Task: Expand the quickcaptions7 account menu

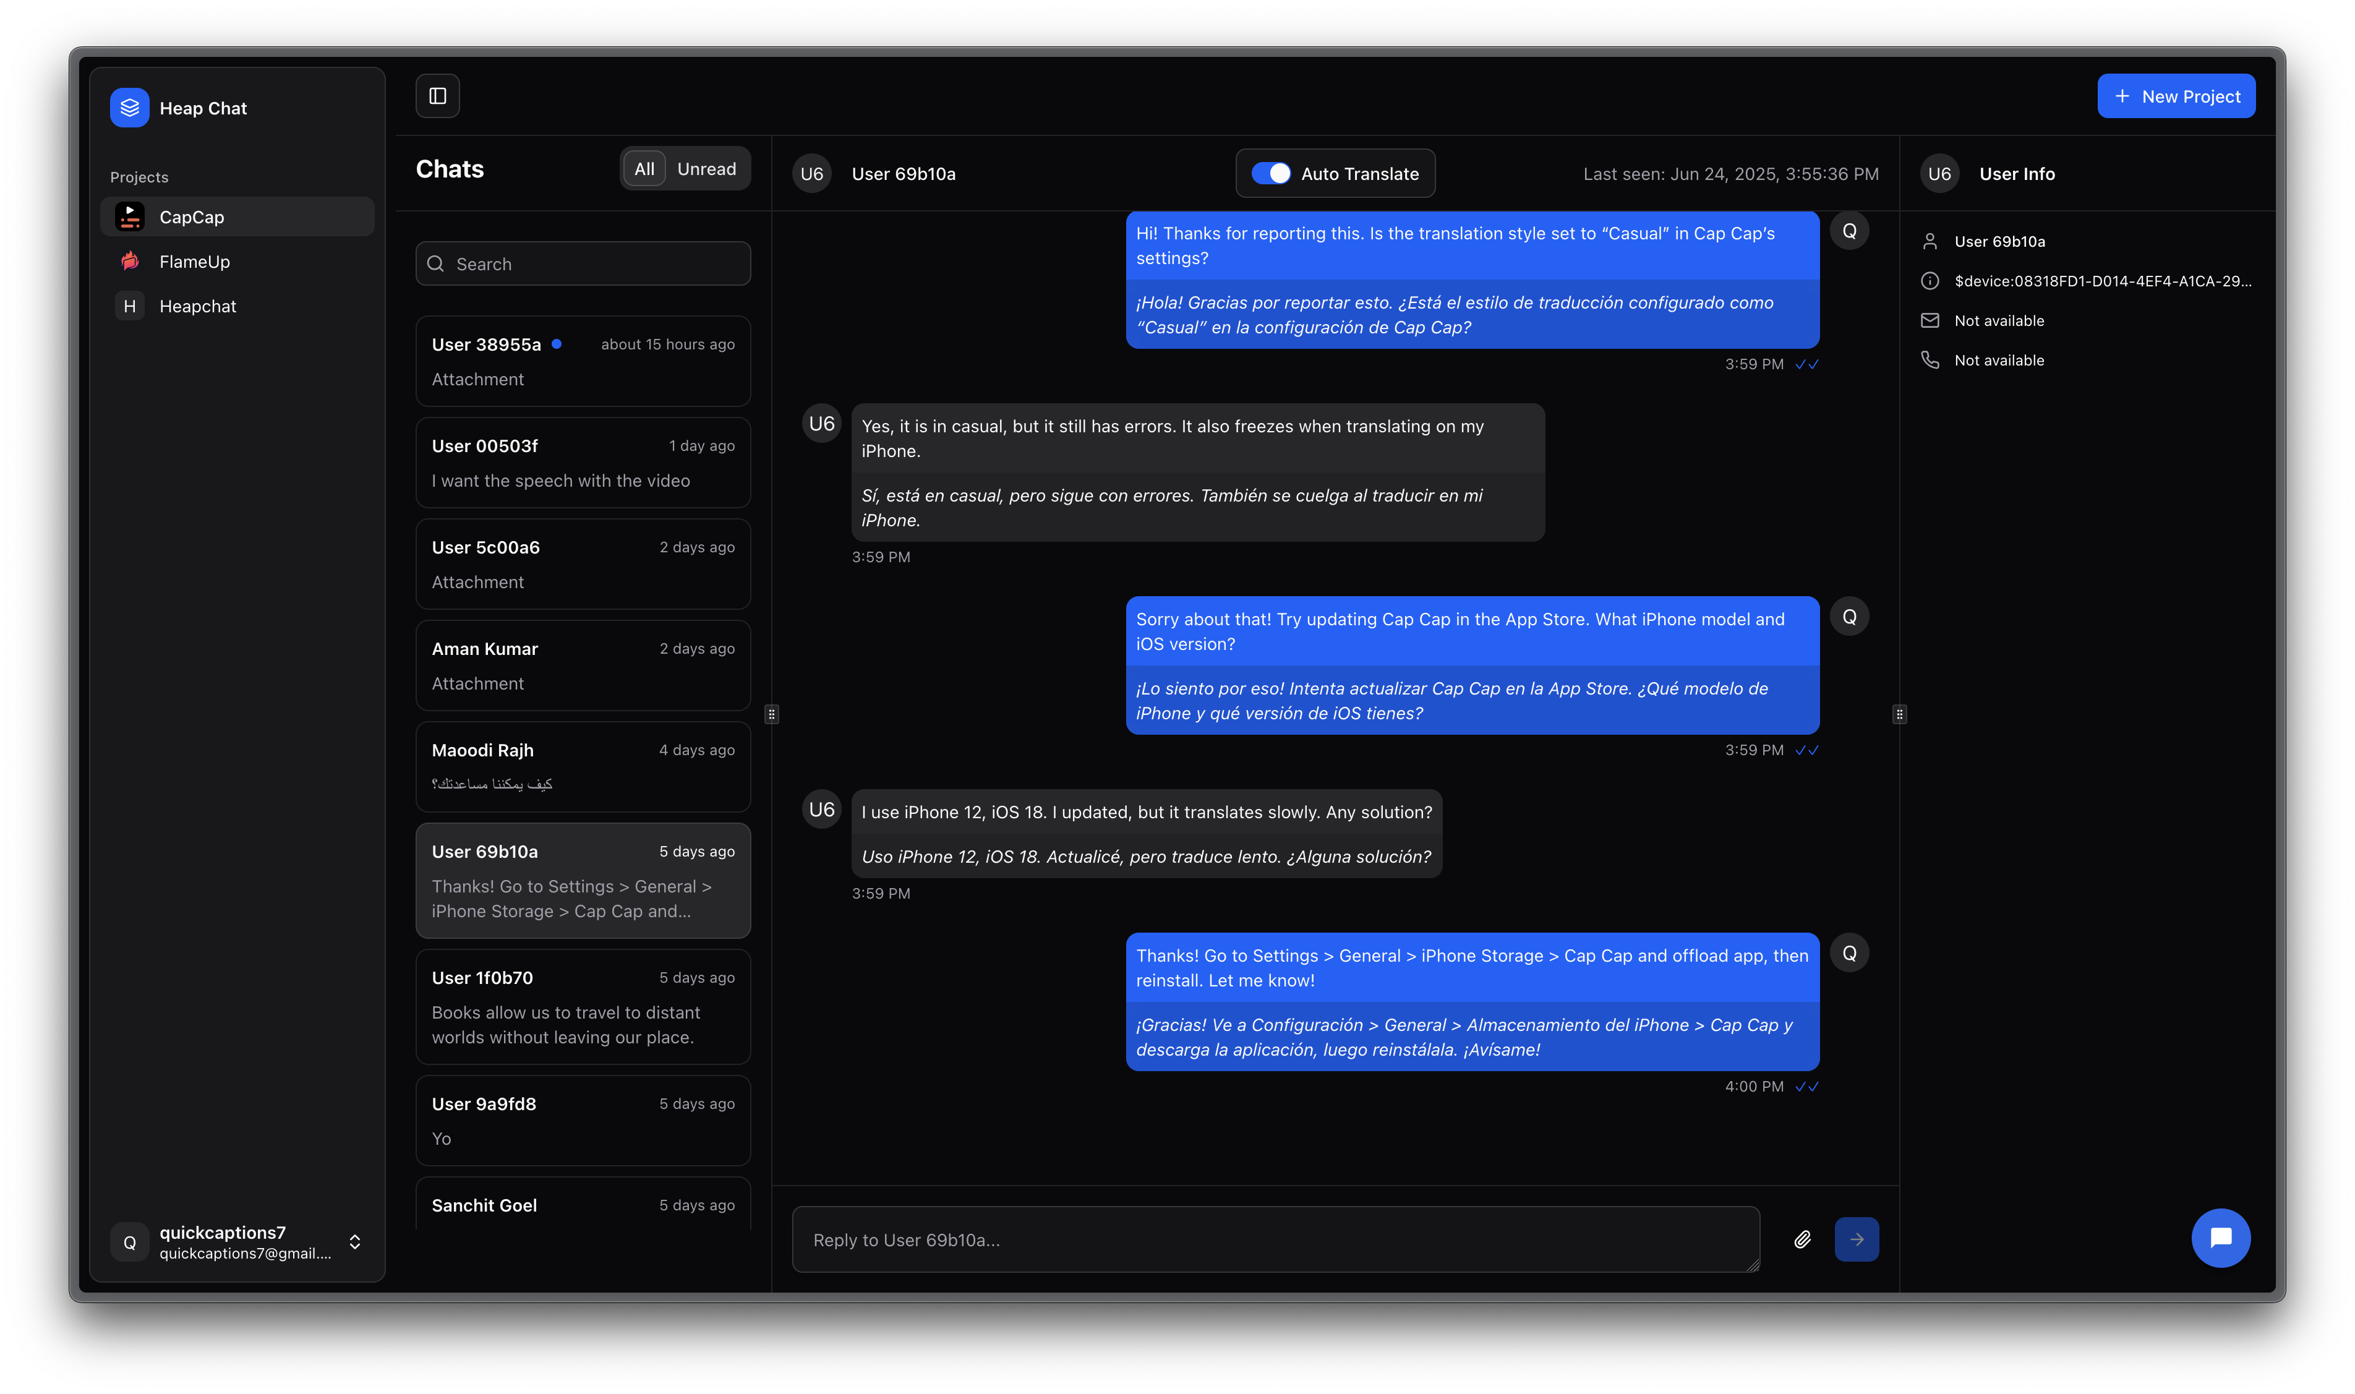Action: point(354,1241)
